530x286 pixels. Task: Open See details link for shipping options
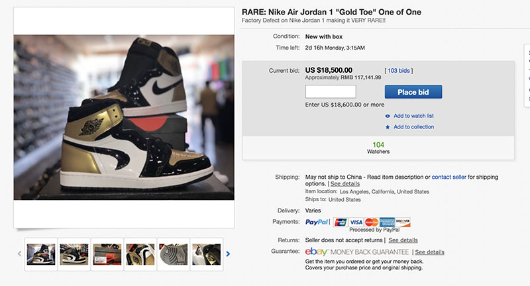click(346, 183)
